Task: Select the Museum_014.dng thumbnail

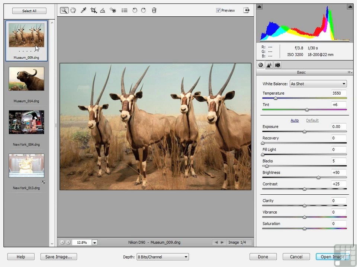Action: point(26,79)
